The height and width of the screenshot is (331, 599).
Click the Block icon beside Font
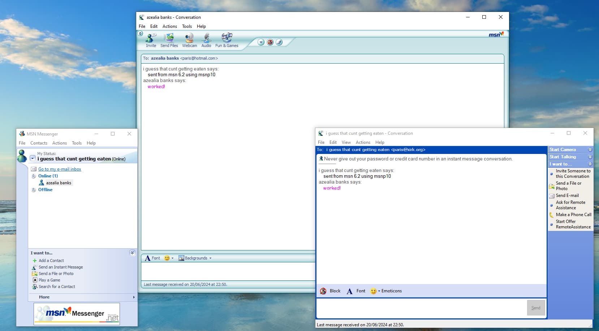click(323, 291)
